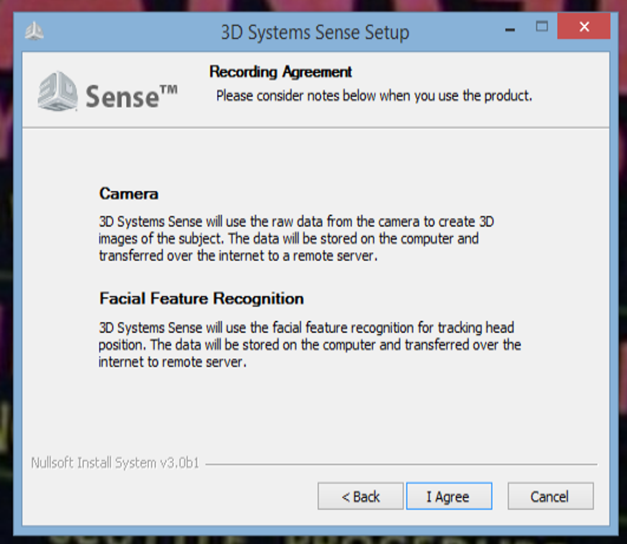The height and width of the screenshot is (544, 627).
Task: Click the facial feature recognition description paragraph
Action: (x=310, y=345)
